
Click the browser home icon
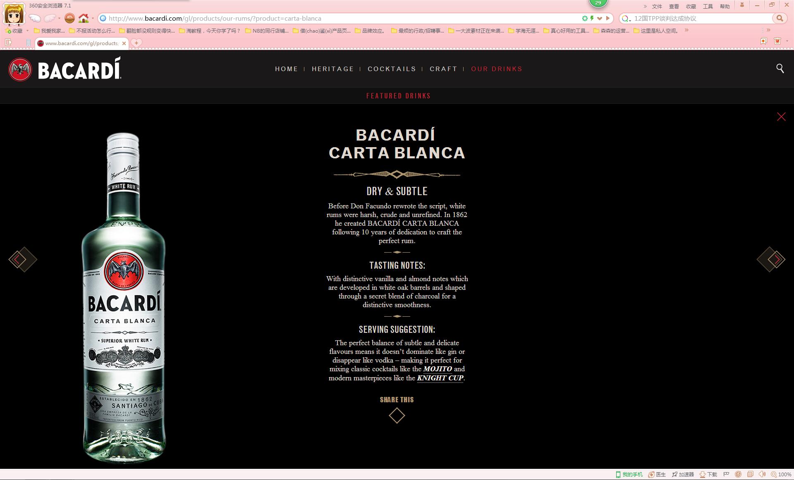(x=84, y=18)
